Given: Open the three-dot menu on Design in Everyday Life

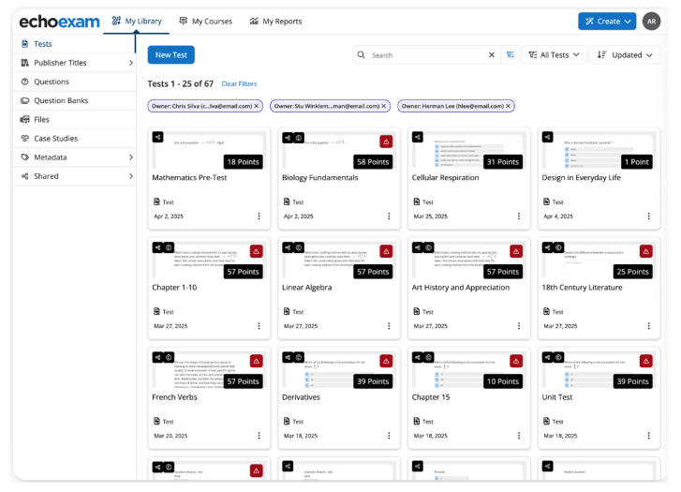Looking at the screenshot, I should tap(648, 216).
